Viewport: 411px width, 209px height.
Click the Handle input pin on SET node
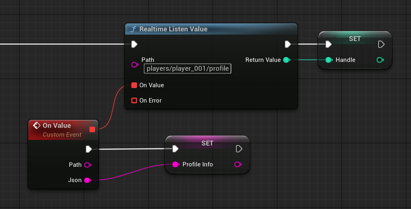click(328, 60)
